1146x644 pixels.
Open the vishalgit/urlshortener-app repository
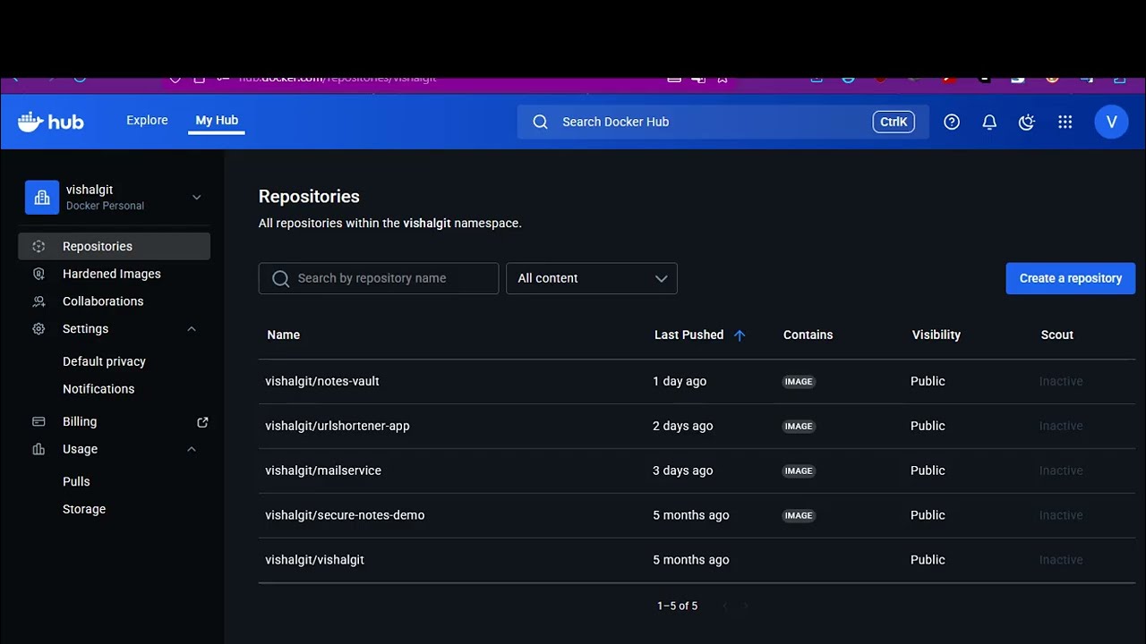point(338,426)
